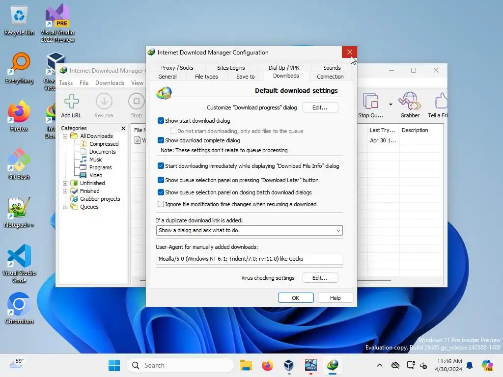Toggle Do not start downloading, only add to queue
Screen dimensions: 503x377
tap(173, 131)
